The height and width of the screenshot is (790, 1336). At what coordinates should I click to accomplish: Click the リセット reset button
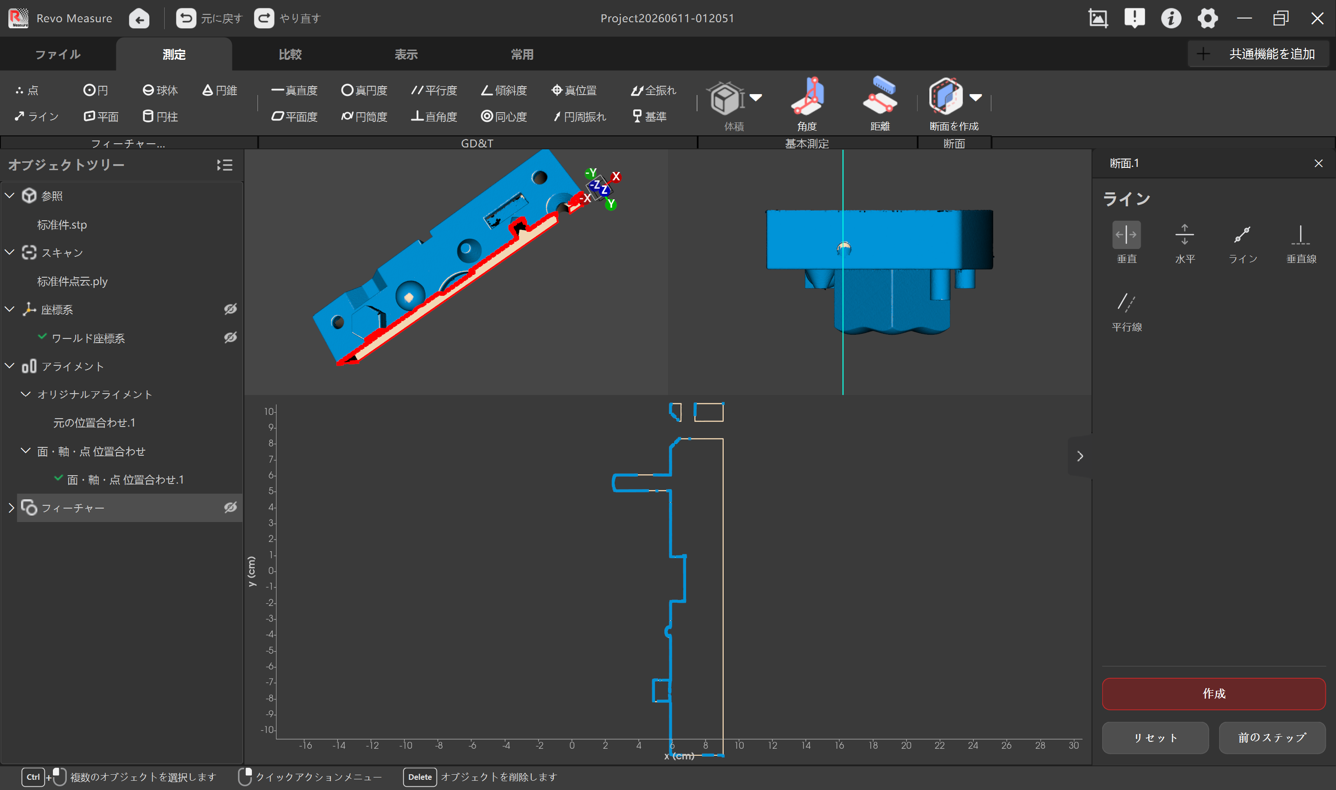[x=1155, y=737]
